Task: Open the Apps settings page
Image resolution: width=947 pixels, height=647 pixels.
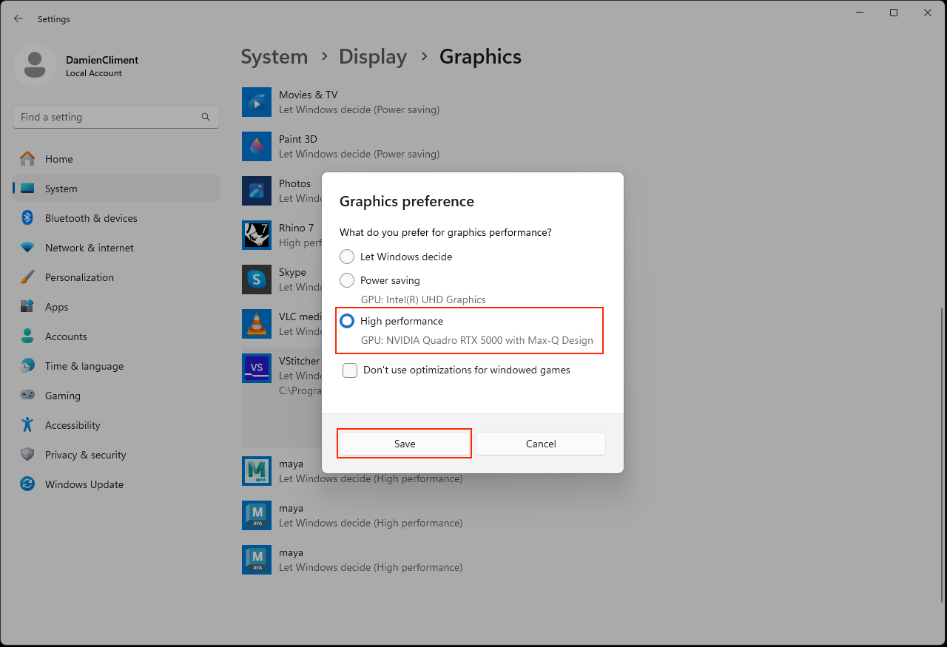Action: [x=116, y=307]
